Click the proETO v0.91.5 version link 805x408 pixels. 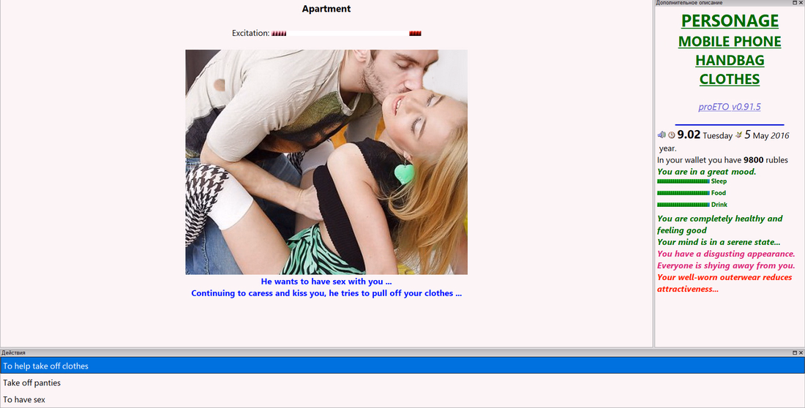click(730, 107)
